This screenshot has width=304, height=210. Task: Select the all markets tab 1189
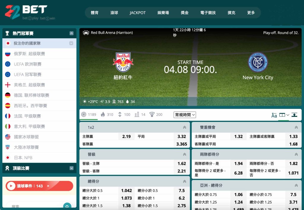(89, 115)
